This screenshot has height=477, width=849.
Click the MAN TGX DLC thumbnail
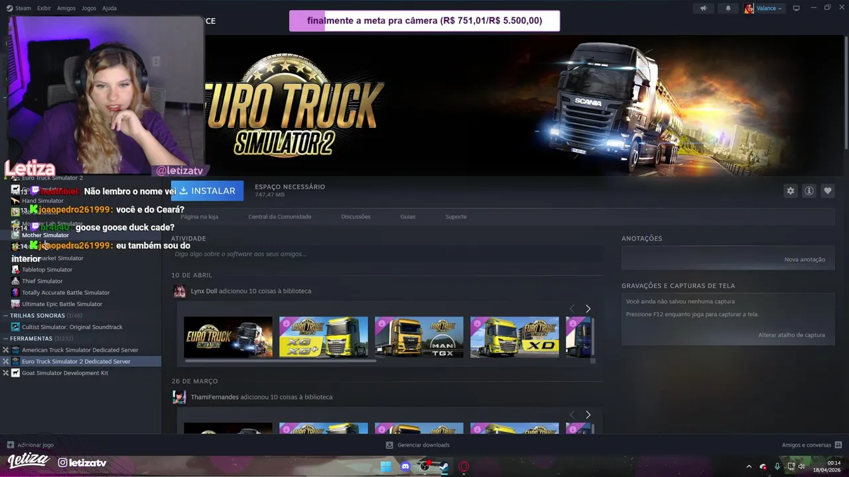pos(419,337)
